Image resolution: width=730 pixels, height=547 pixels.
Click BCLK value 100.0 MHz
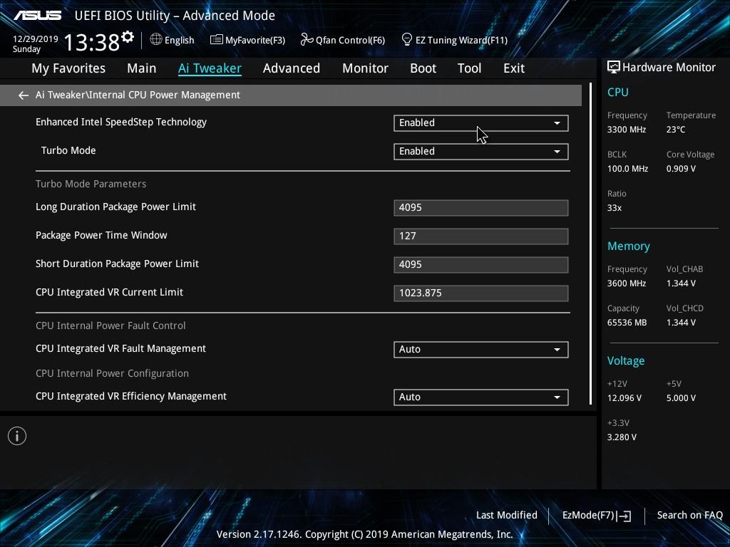627,169
